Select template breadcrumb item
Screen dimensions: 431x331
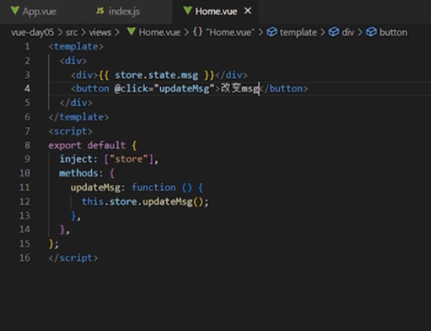tap(298, 32)
